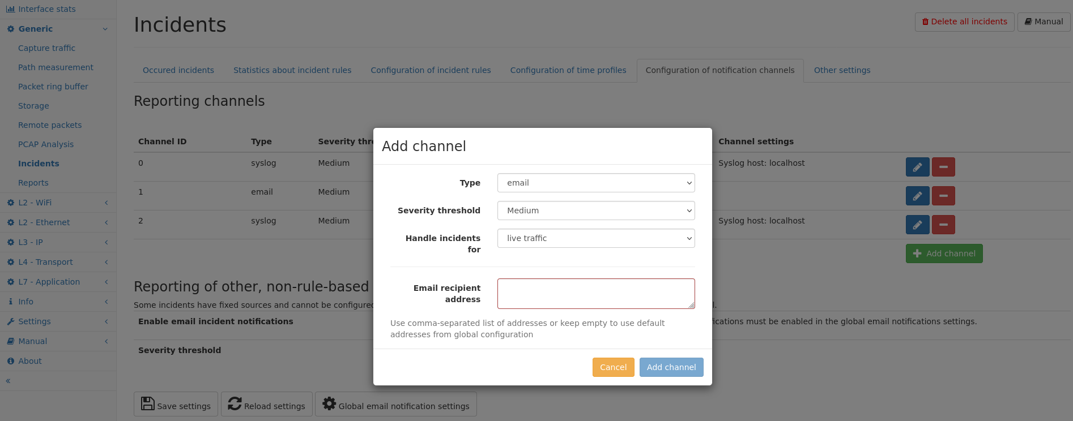The height and width of the screenshot is (421, 1073).
Task: Click the edit pencil icon for channel 1
Action: pyautogui.click(x=917, y=196)
